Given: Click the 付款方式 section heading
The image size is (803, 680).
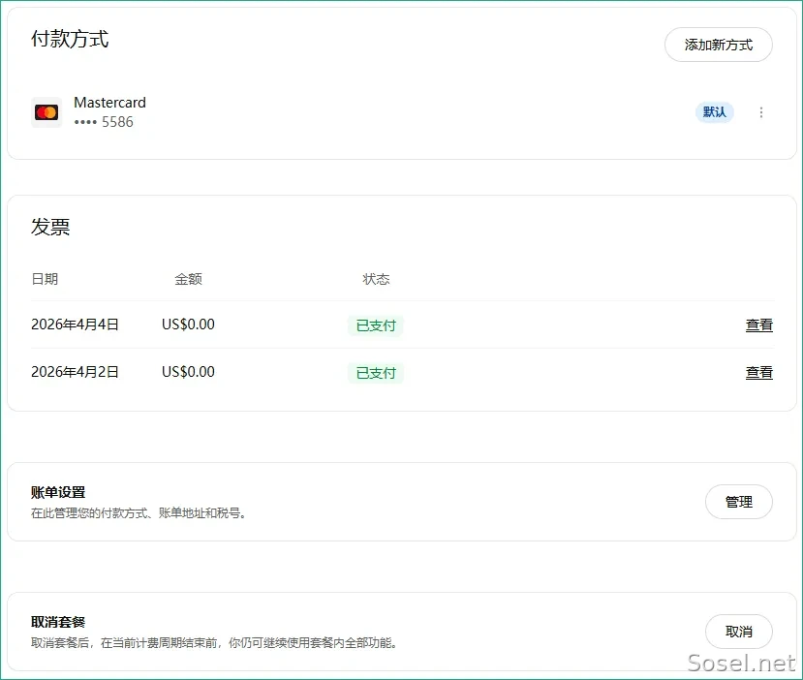Looking at the screenshot, I should tap(70, 39).
